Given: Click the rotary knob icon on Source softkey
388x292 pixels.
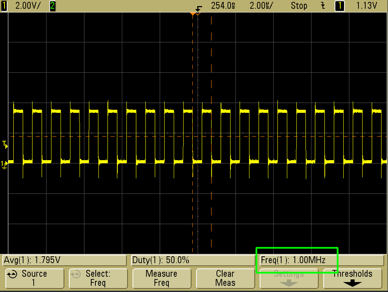Looking at the screenshot, I should (12, 275).
